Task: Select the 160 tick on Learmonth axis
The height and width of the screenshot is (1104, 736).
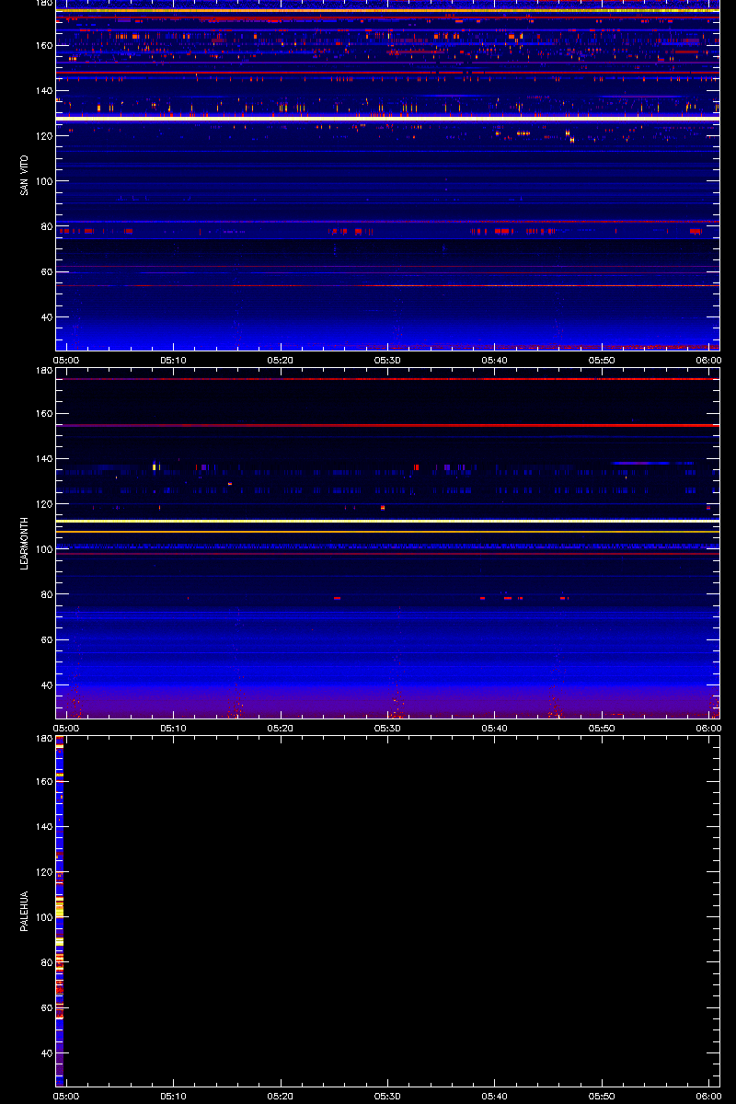Action: [44, 414]
